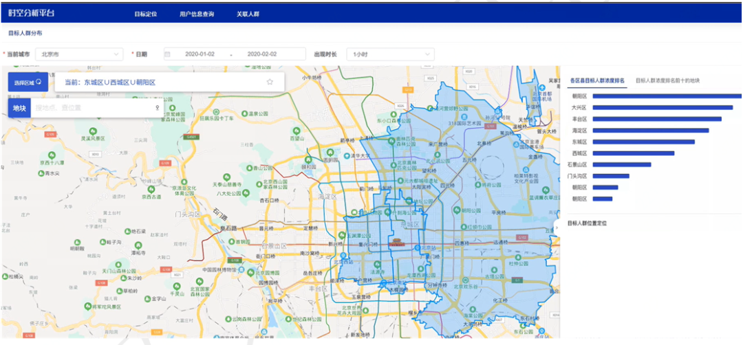Click the star favorite icon in region bar
The height and width of the screenshot is (345, 743).
270,82
